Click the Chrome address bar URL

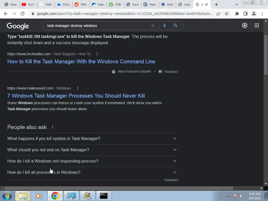pyautogui.click(x=125, y=14)
